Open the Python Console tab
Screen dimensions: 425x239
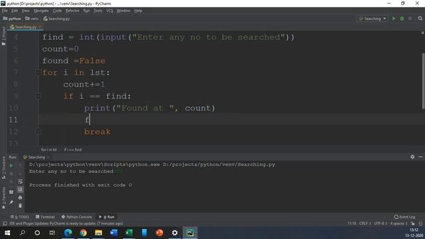76,217
